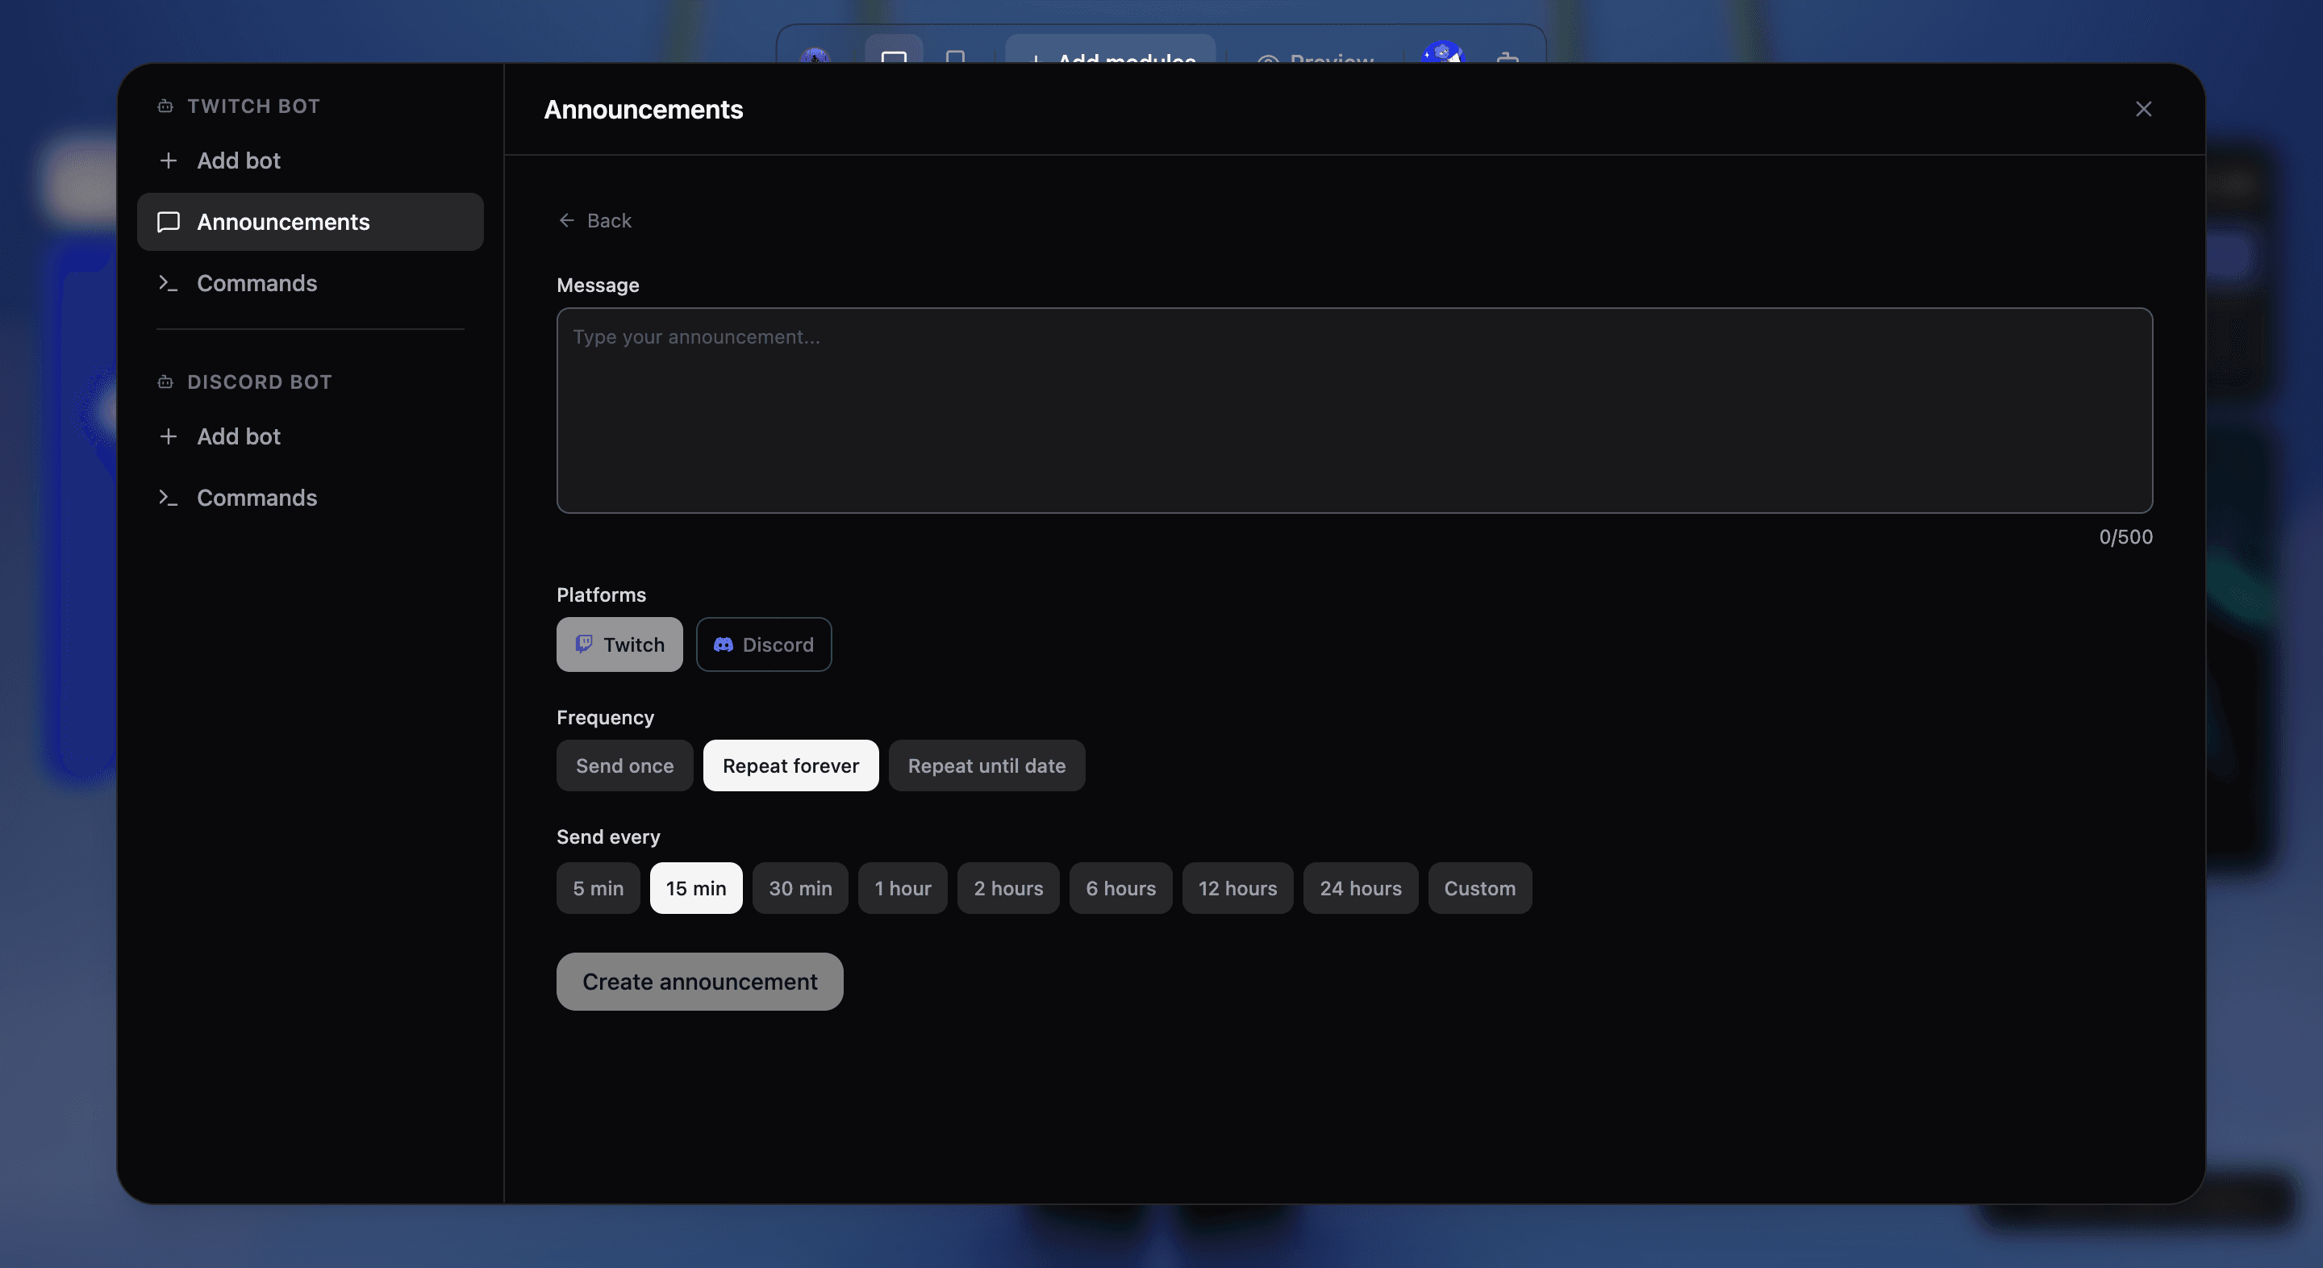Focus the announcement message text box
The height and width of the screenshot is (1268, 2323).
coord(1354,411)
